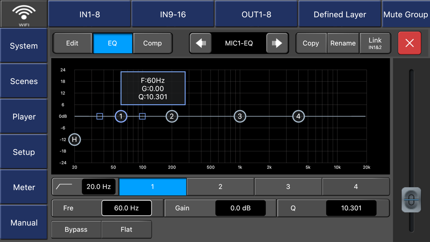Open the Setup page
This screenshot has height=242, width=430.
(24, 152)
